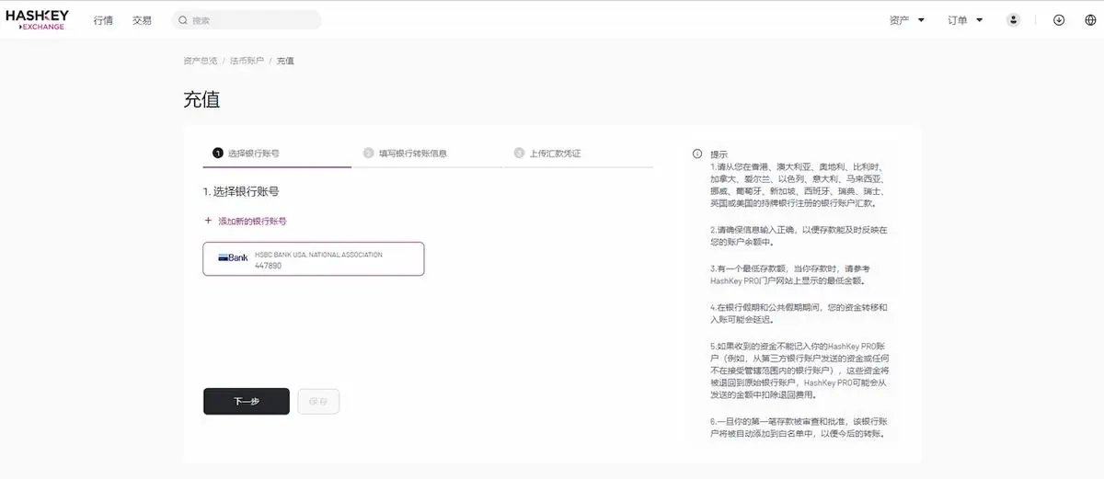This screenshot has height=479, width=1104.
Task: Click the HashKey Exchange logo
Action: [37, 20]
